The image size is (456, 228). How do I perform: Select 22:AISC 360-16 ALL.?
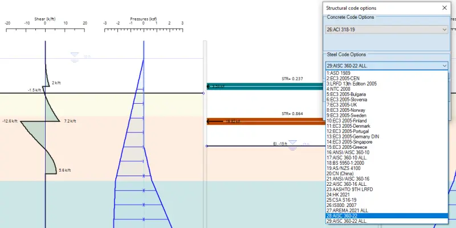click(x=386, y=184)
